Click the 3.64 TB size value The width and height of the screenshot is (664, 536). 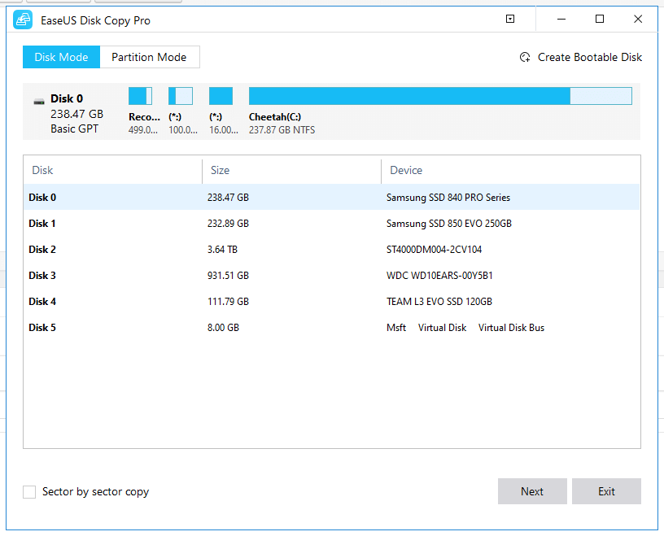pyautogui.click(x=222, y=250)
